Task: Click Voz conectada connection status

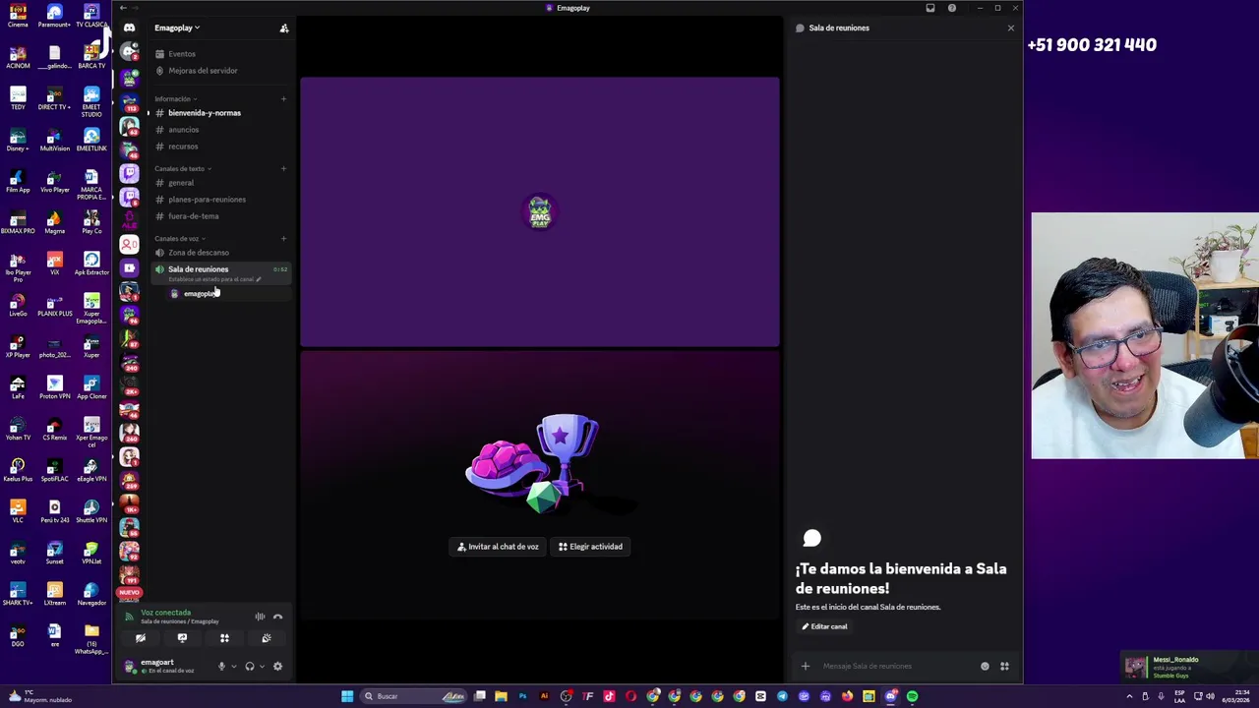Action: [x=165, y=613]
